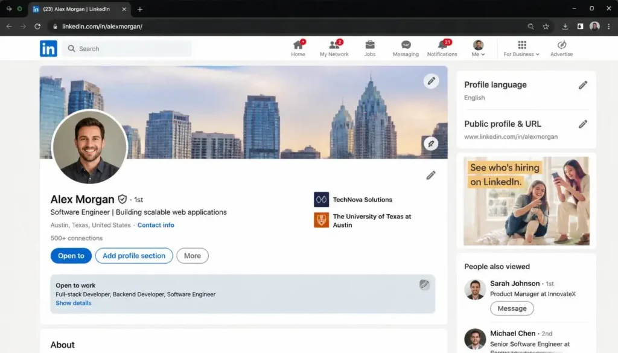
Task: Click the Open to button
Action: 71,256
